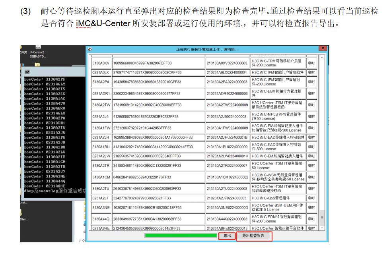
Task: Click H3C iMC-TRM 可信移动介质组件-200 License cell
Action: (278, 63)
